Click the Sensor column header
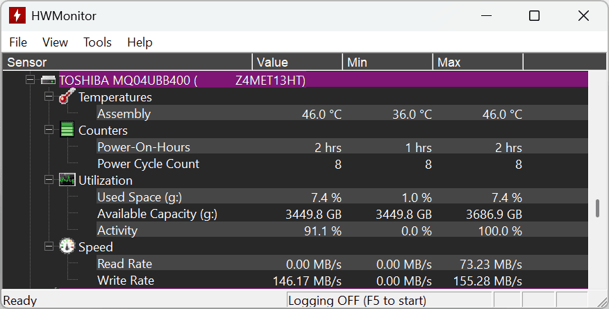The width and height of the screenshot is (609, 309). coord(127,62)
